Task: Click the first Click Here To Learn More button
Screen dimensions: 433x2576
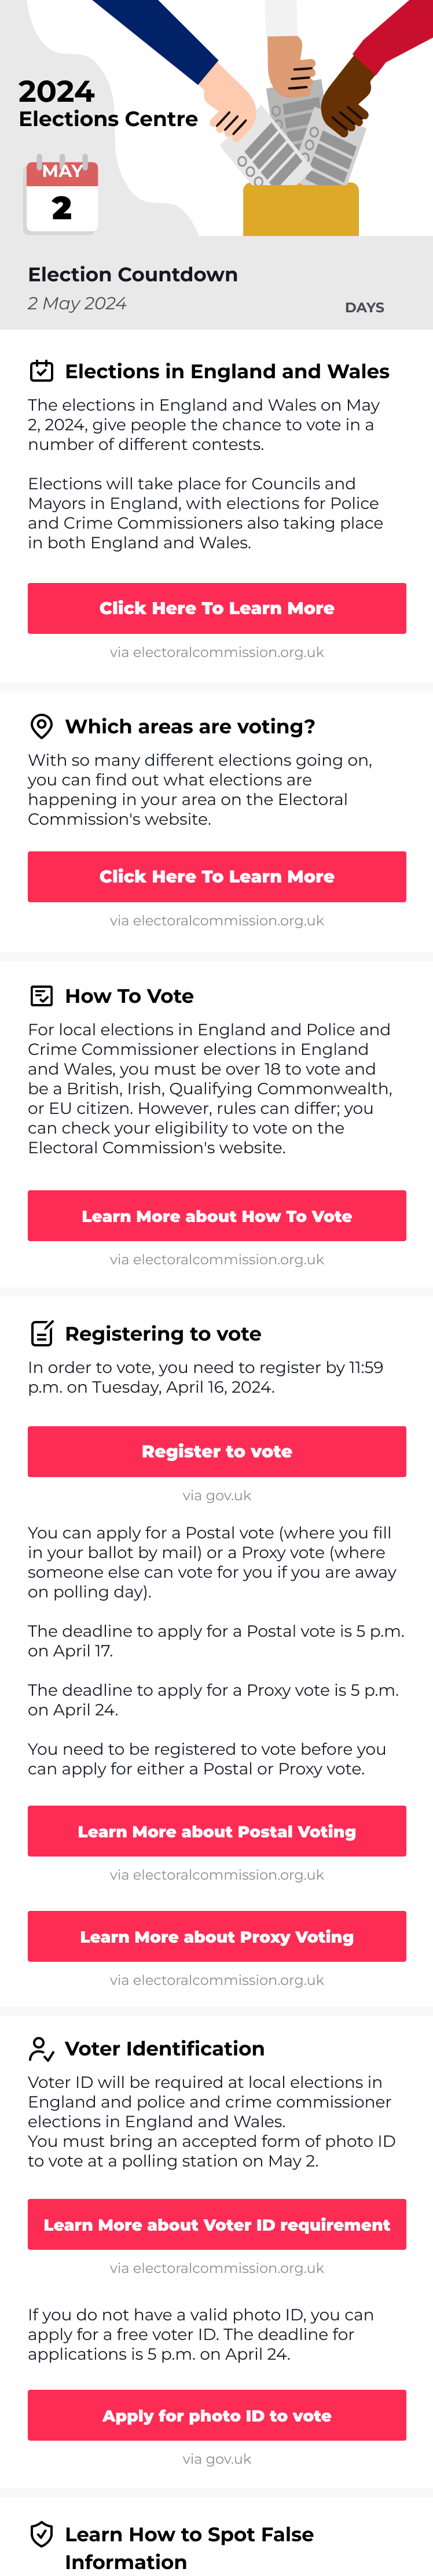Action: [x=217, y=608]
